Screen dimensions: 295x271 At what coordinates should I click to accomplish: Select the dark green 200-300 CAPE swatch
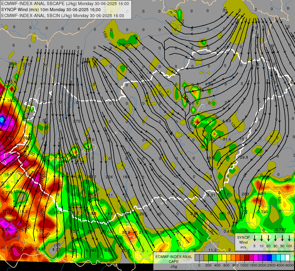211,258
